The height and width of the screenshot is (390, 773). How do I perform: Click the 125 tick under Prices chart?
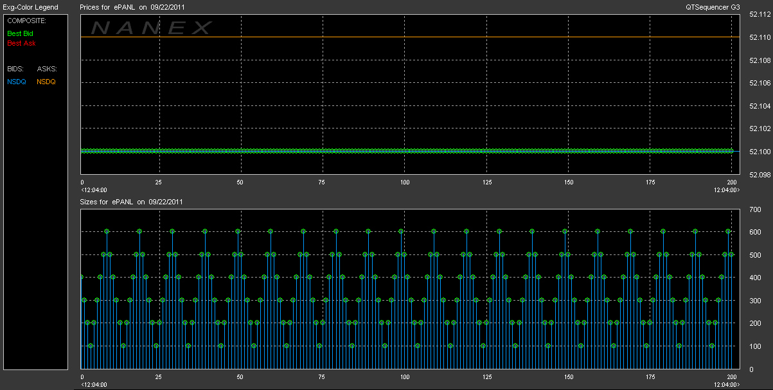click(x=486, y=182)
